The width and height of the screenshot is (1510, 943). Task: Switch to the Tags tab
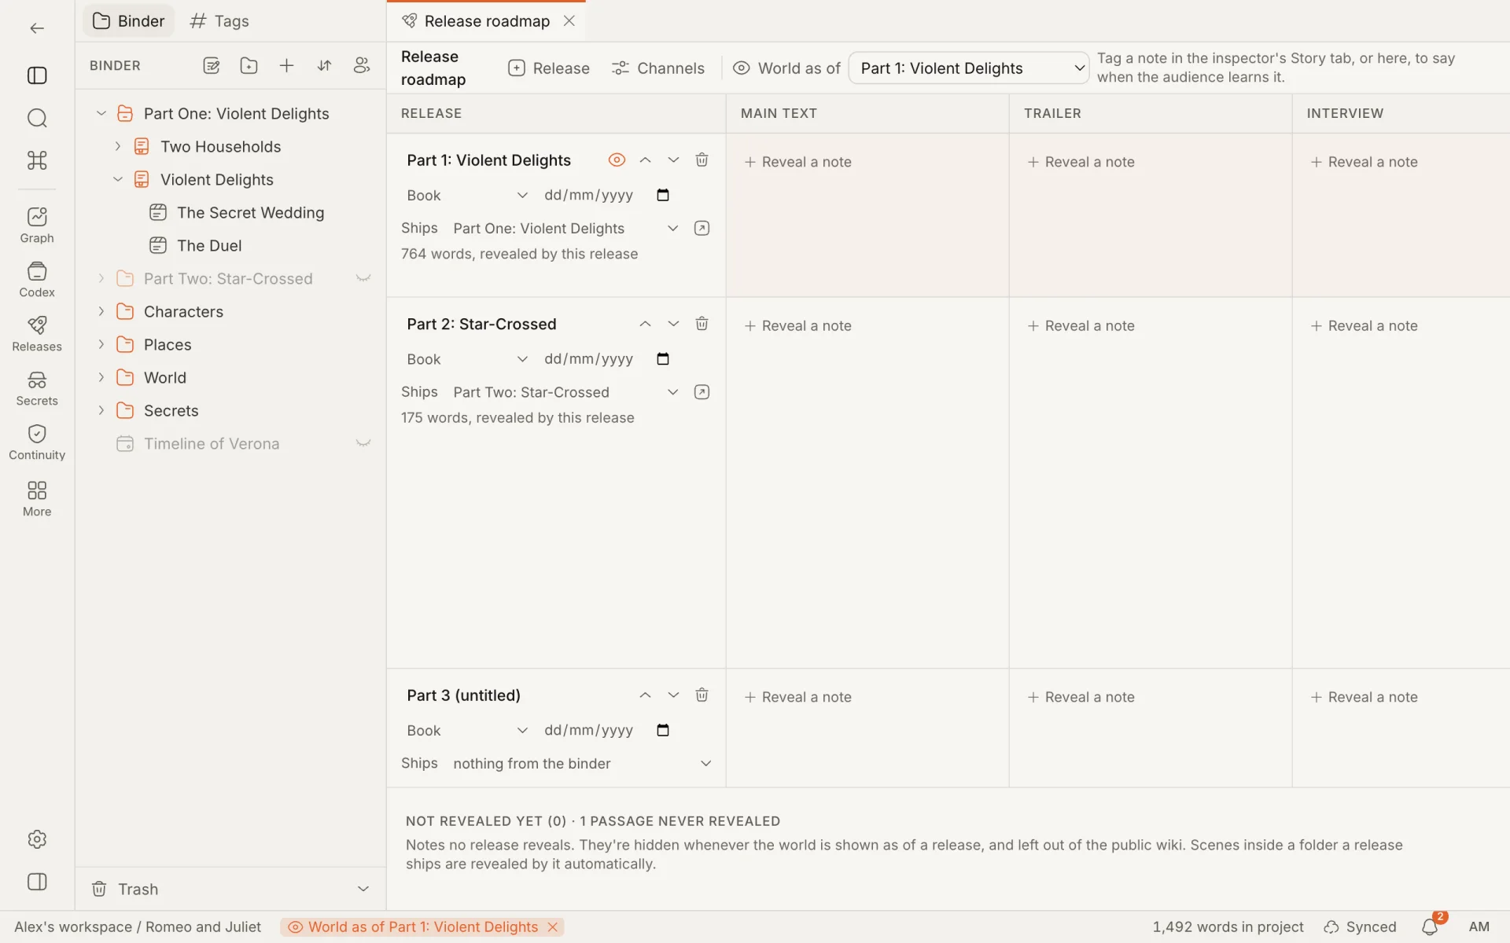tap(219, 21)
